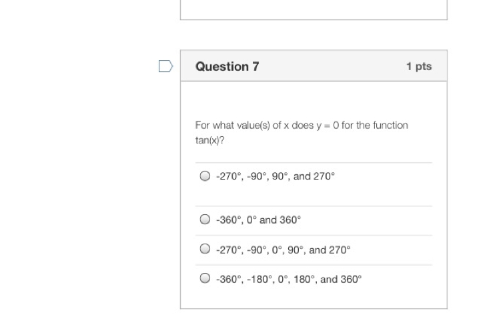Click the 1 pts label

click(419, 66)
